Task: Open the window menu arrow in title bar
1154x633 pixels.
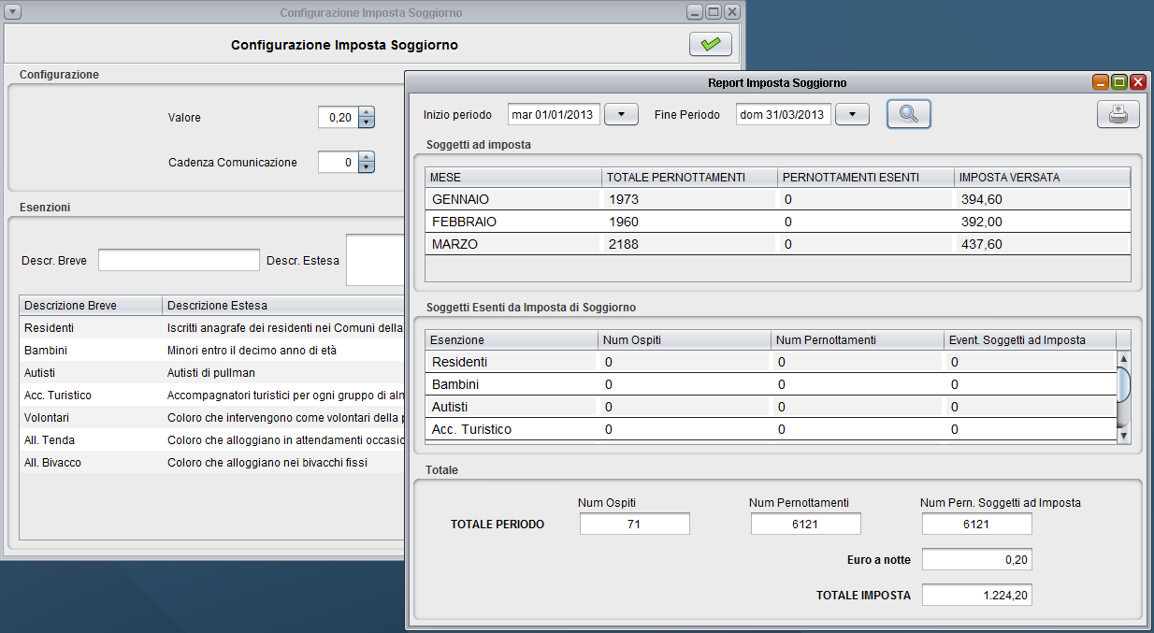Action: click(13, 13)
